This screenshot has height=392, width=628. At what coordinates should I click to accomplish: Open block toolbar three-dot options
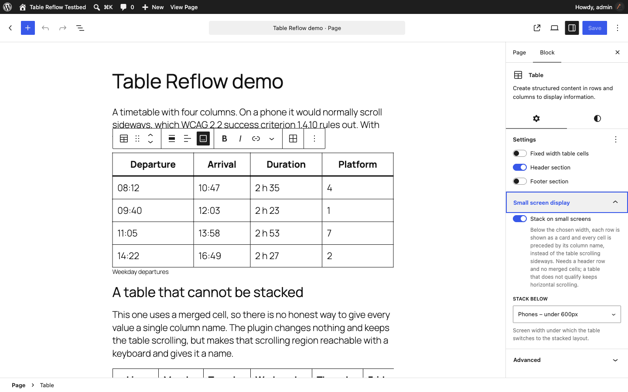pyautogui.click(x=314, y=139)
